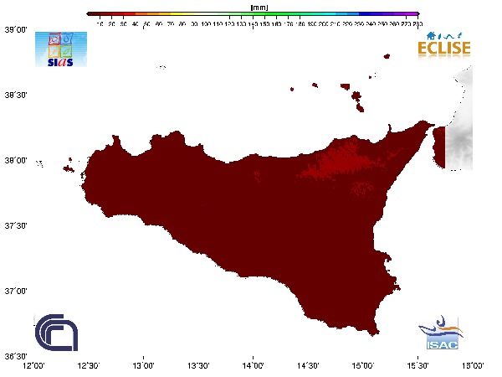
Task: Click the 37°30' latitude label
Action: click(x=16, y=225)
